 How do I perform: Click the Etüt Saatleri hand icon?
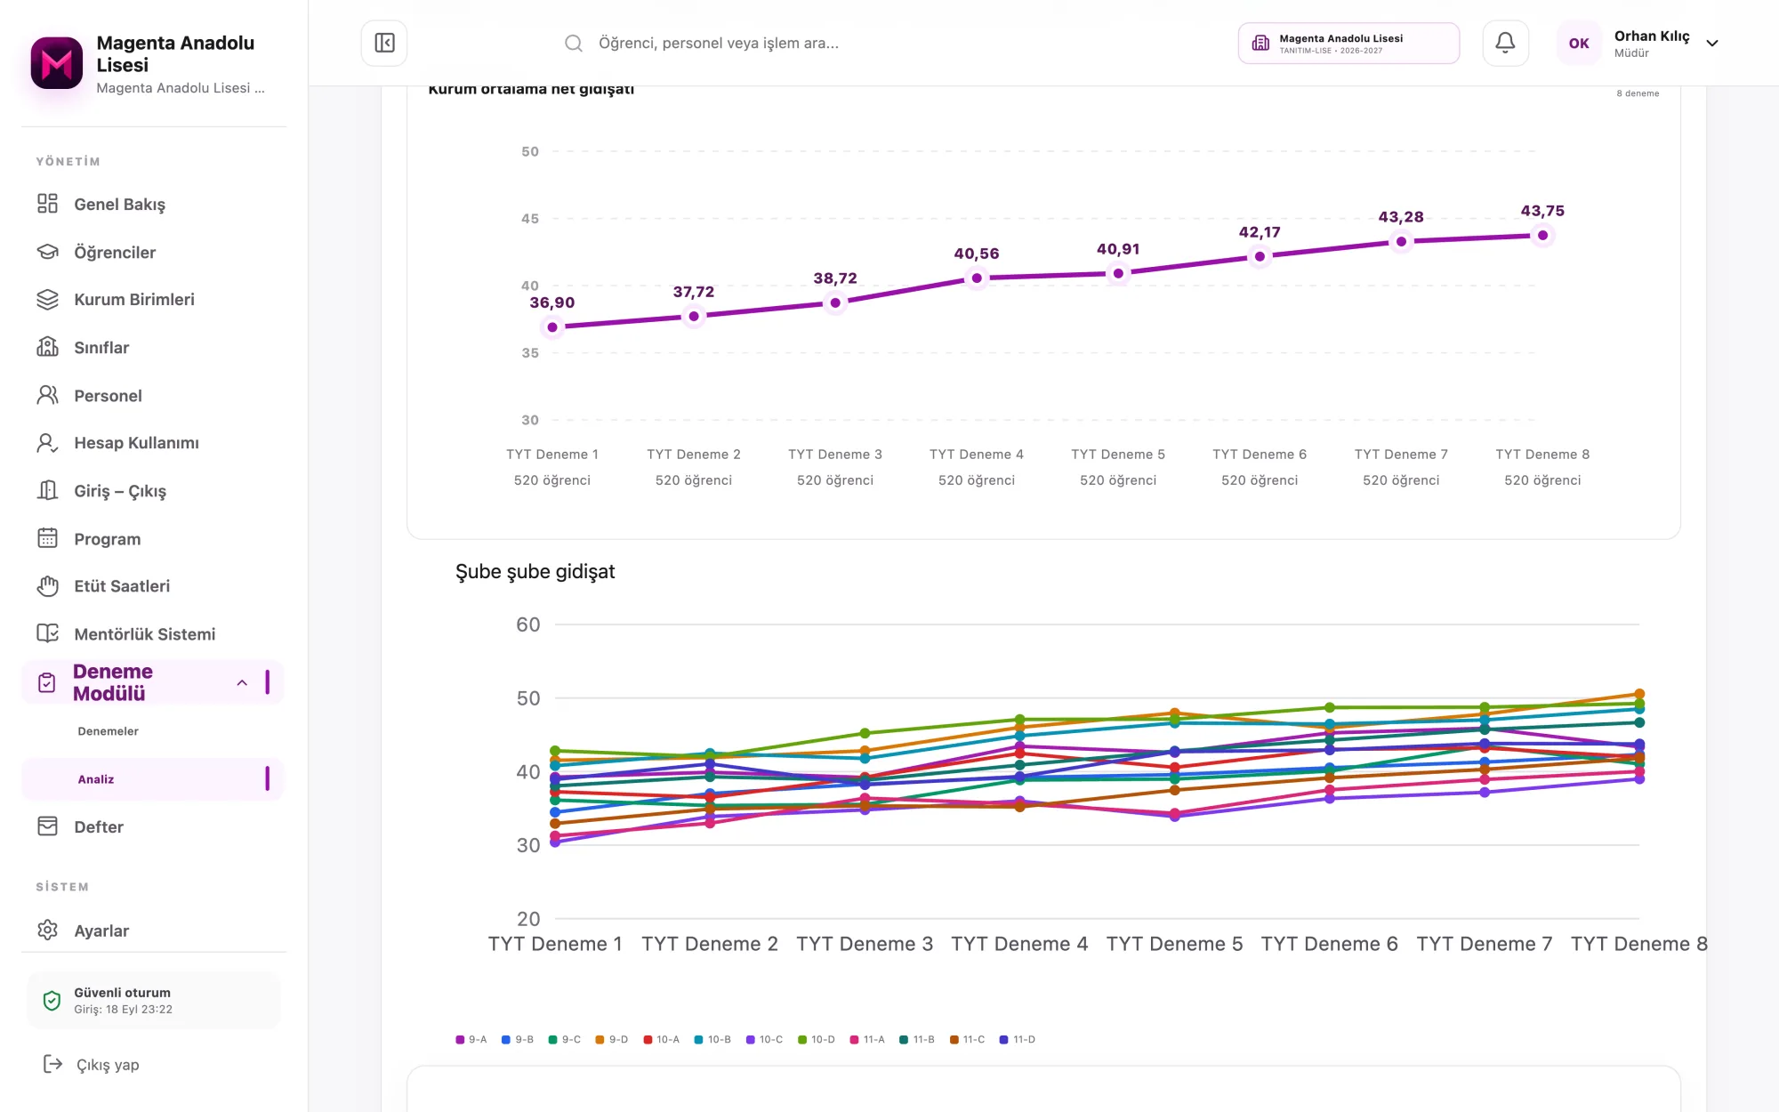tap(47, 586)
